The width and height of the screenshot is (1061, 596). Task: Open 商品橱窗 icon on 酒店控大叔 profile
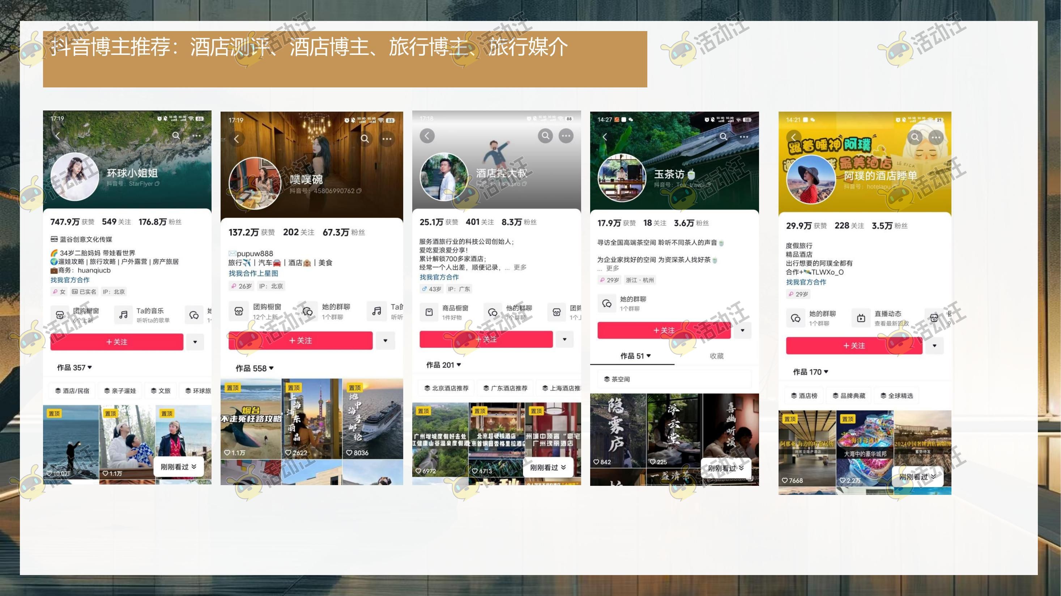tap(429, 312)
